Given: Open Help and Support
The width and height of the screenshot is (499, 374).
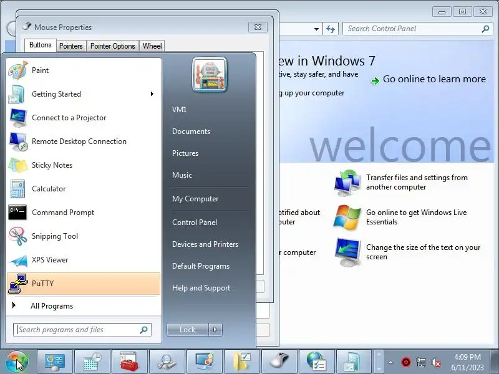Looking at the screenshot, I should [201, 288].
